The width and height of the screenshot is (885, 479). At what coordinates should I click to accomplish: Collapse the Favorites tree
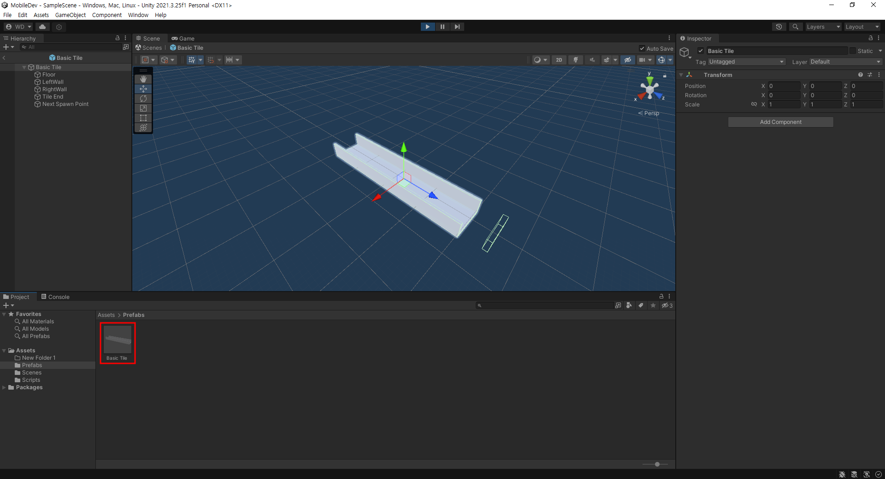4,314
